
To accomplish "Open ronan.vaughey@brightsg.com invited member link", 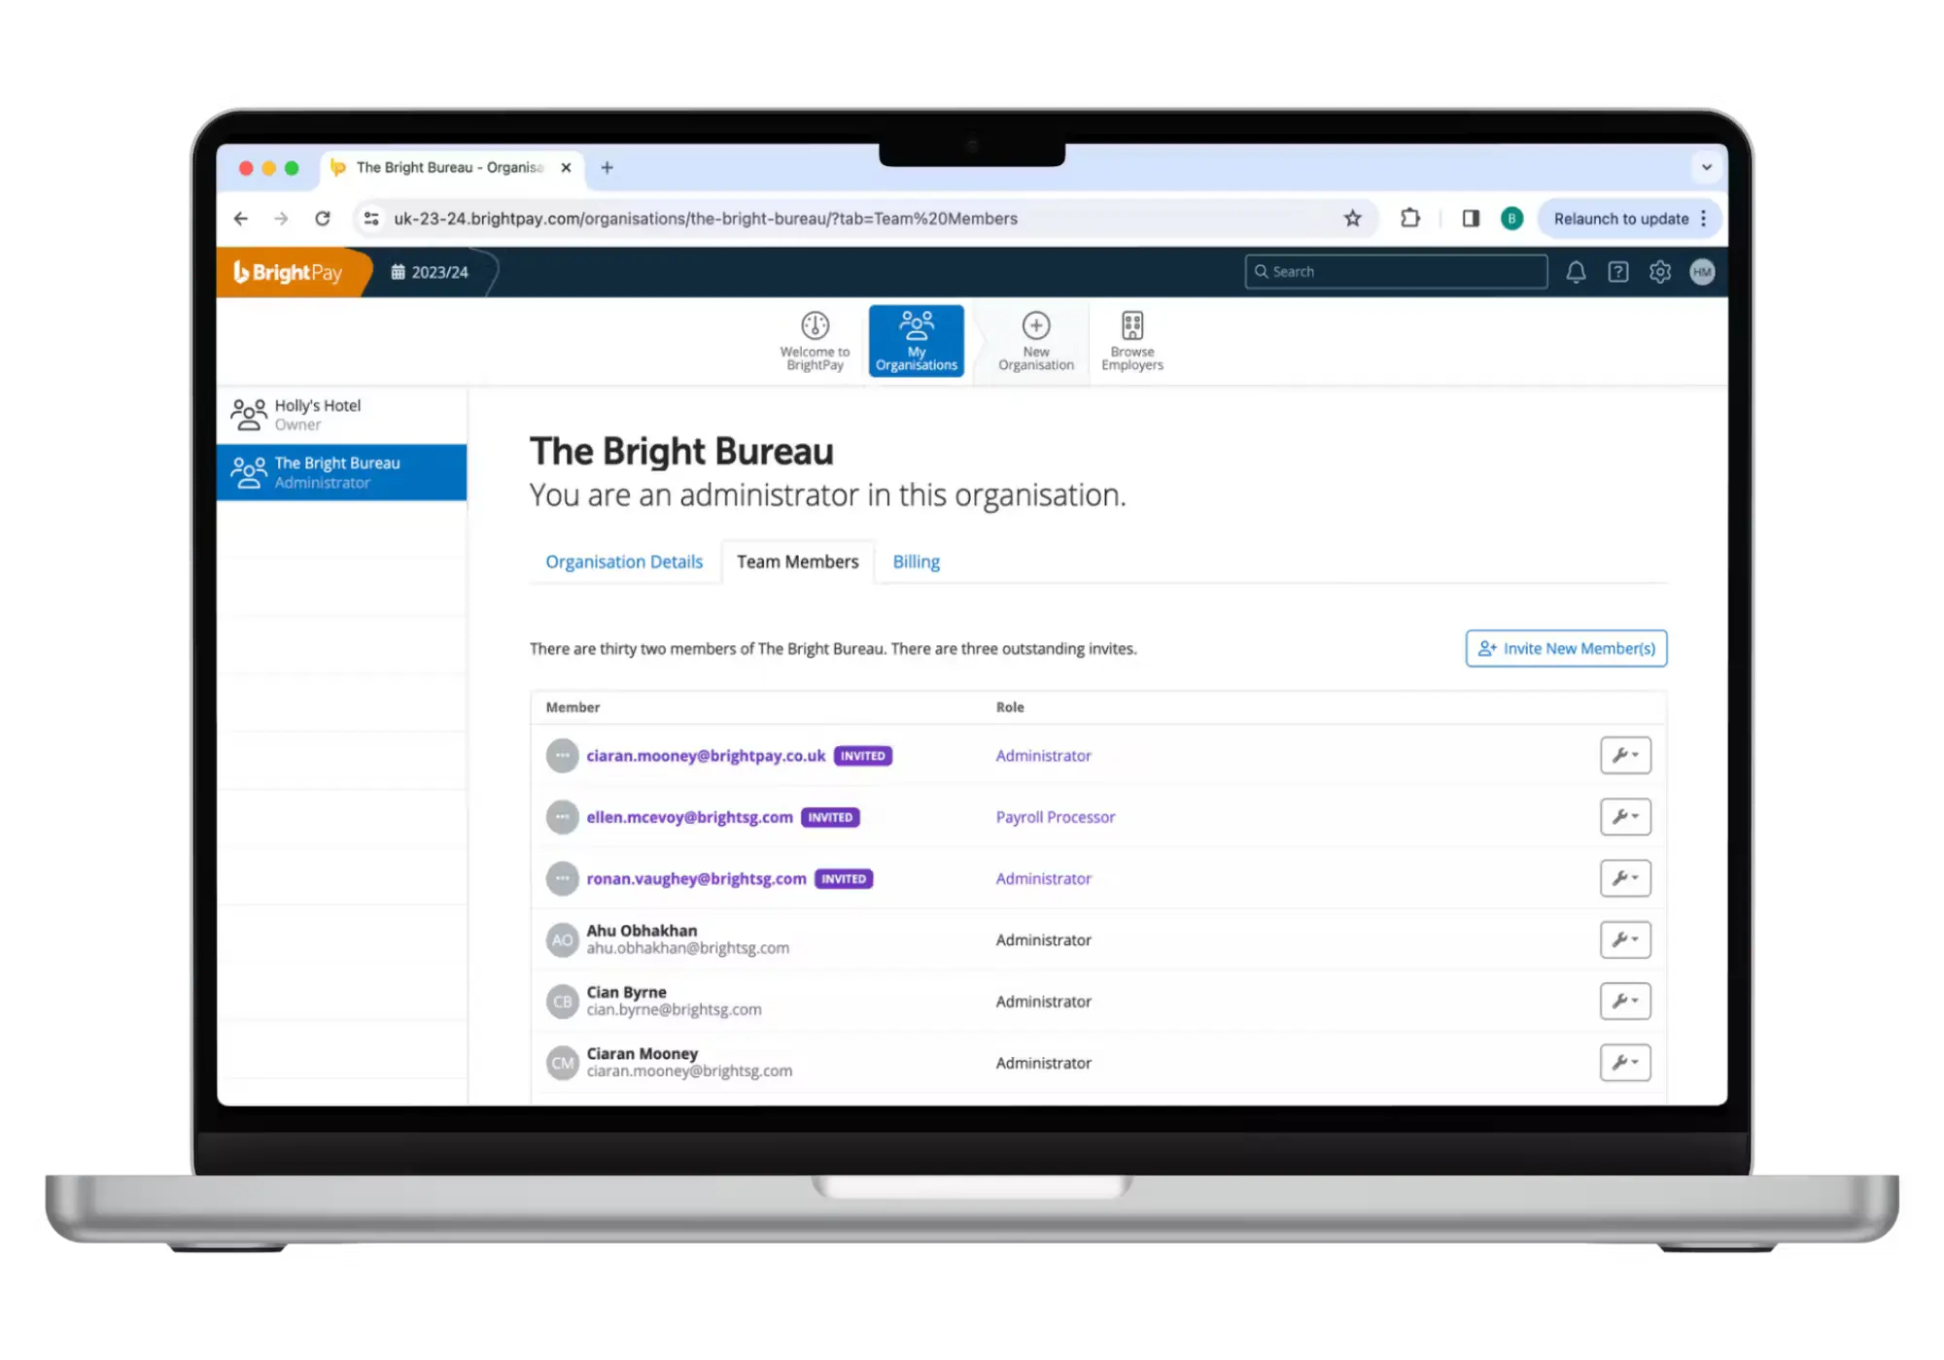I will click(x=696, y=879).
